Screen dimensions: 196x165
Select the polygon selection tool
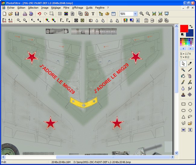[x=183, y=123]
